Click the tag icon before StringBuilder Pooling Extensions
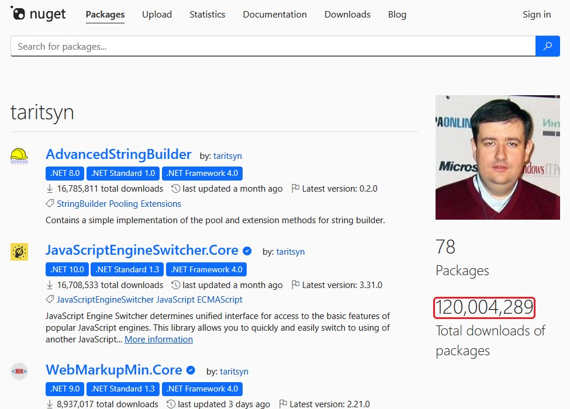 click(x=50, y=204)
